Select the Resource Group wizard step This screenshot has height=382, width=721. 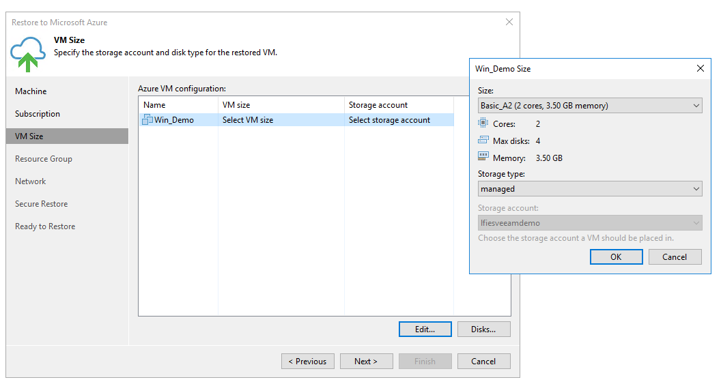point(44,159)
